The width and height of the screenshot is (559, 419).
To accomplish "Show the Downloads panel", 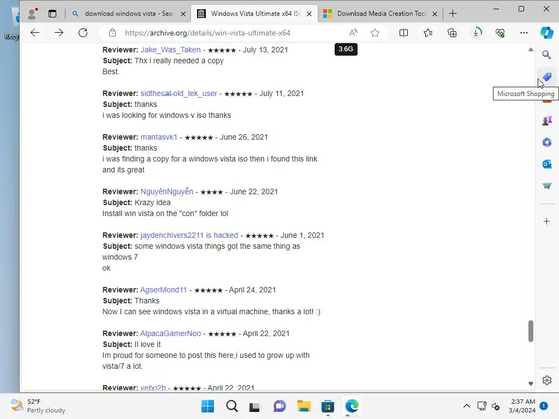I will point(476,33).
